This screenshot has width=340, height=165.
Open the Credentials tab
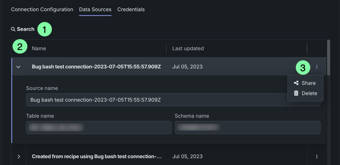click(131, 9)
